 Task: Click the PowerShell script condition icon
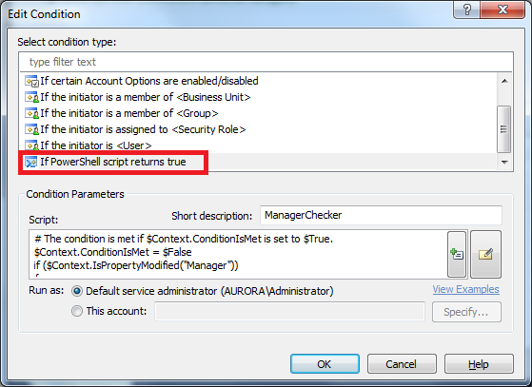point(31,162)
